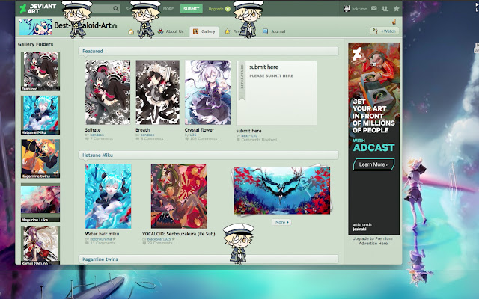
Task: Open the Crystal flower artwork thumbnail
Action: pyautogui.click(x=208, y=92)
